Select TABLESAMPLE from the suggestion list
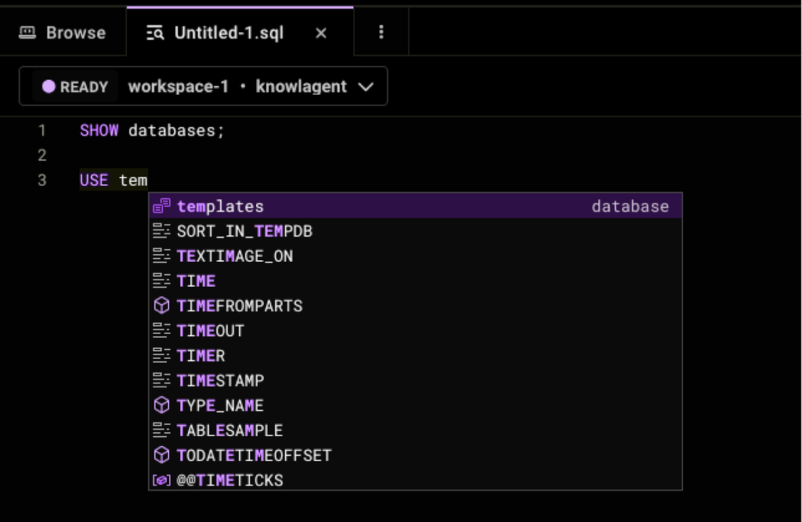 [229, 430]
